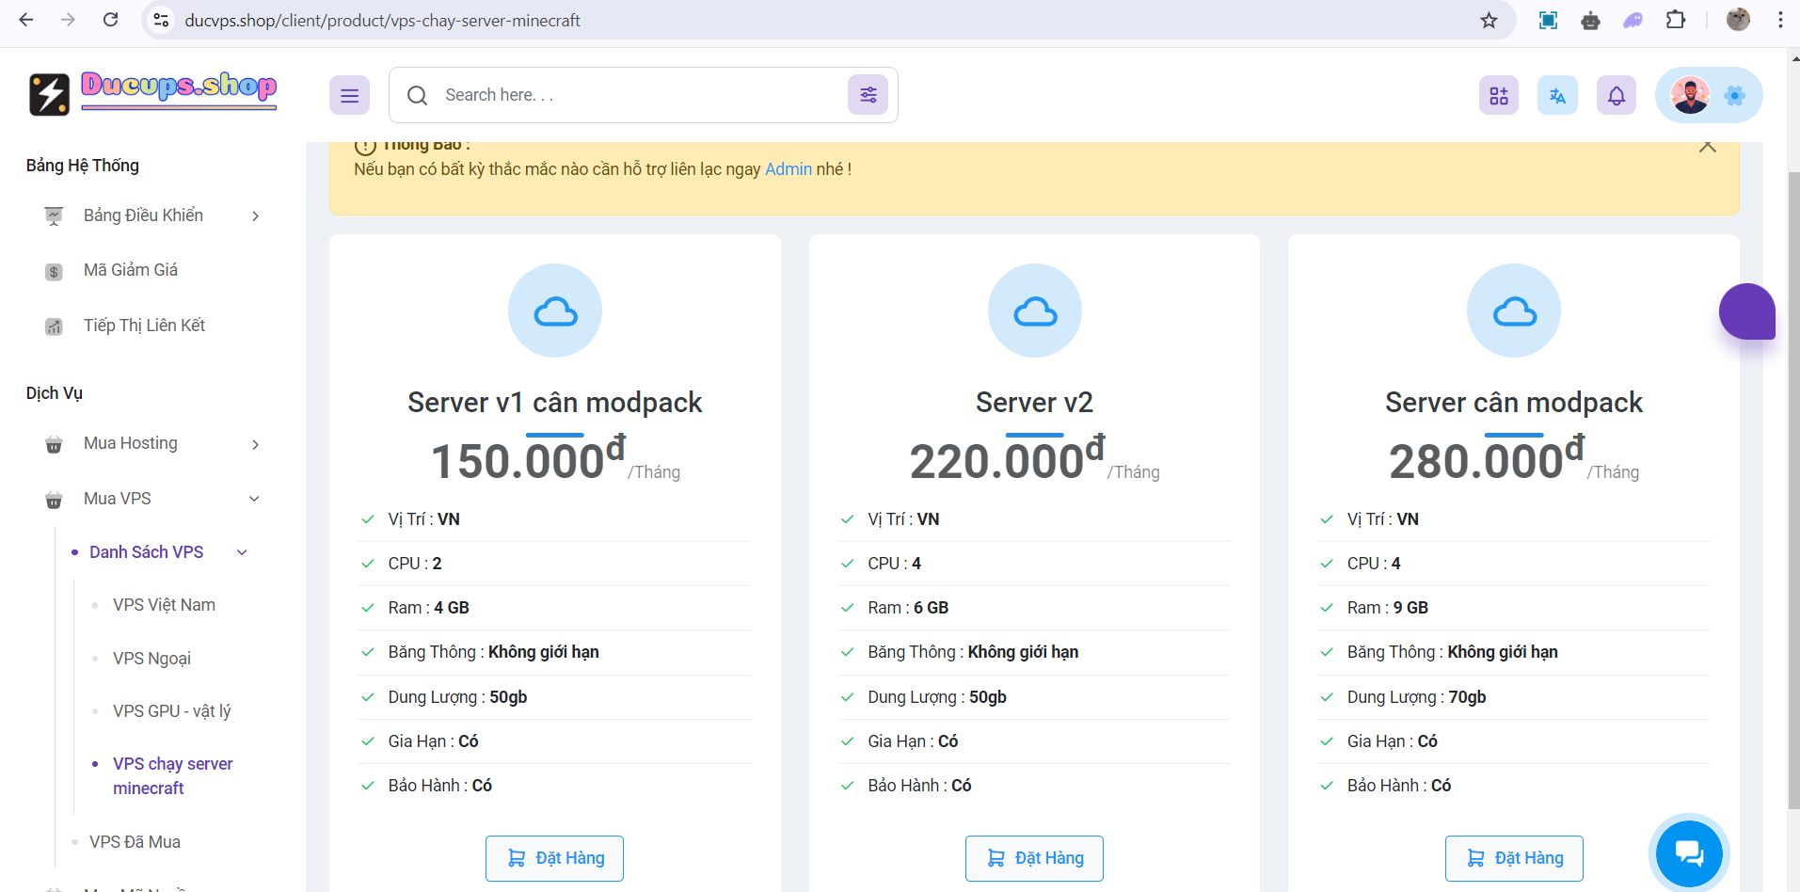This screenshot has height=892, width=1800.
Task: Open the live chat bubble button
Action: pyautogui.click(x=1689, y=852)
